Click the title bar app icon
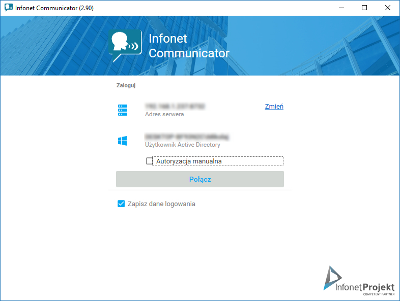The width and height of the screenshot is (400, 301). [9, 8]
